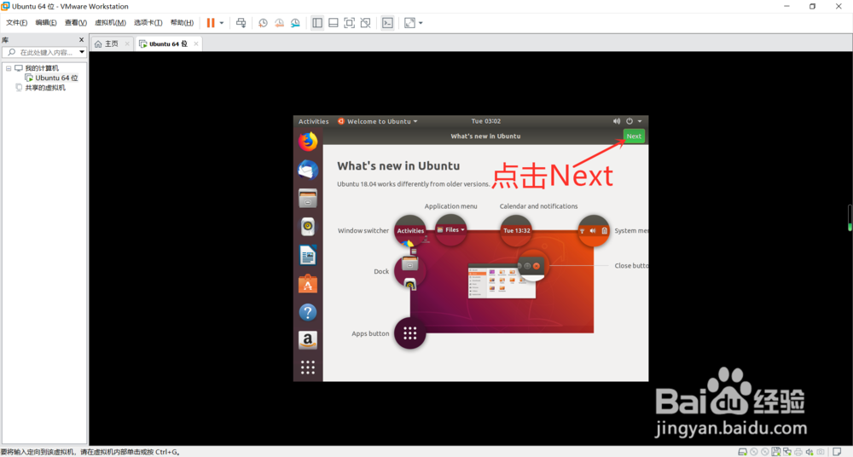Screen dimensions: 853x457
Task: Click the Ubuntu volume speaker icon
Action: coord(617,121)
